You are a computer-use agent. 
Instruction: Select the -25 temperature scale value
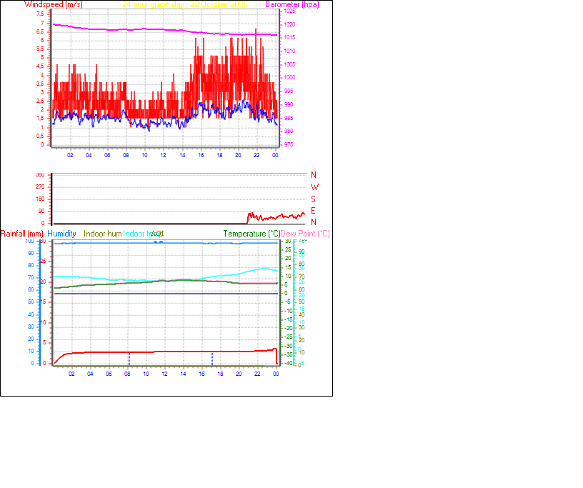[288, 337]
